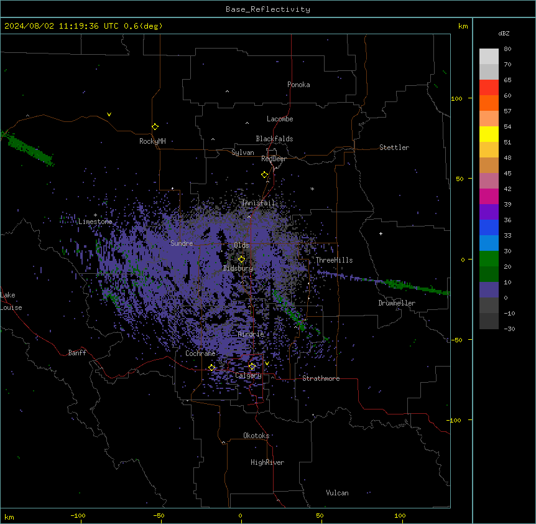Select the Lake Louise label
This screenshot has width=536, height=524.
(x=11, y=301)
